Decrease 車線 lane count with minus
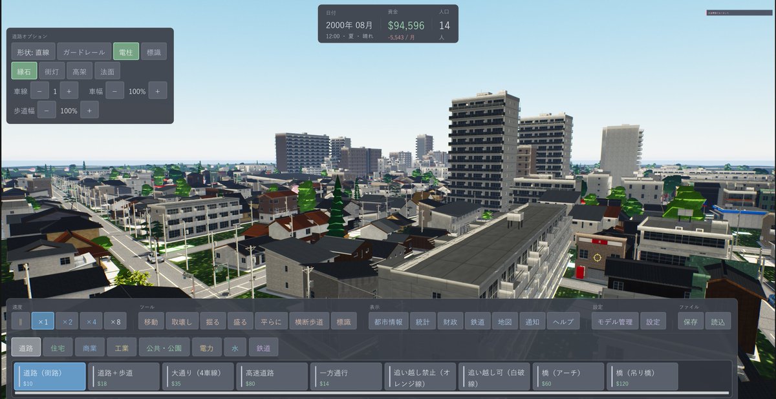The height and width of the screenshot is (399, 776). (39, 91)
